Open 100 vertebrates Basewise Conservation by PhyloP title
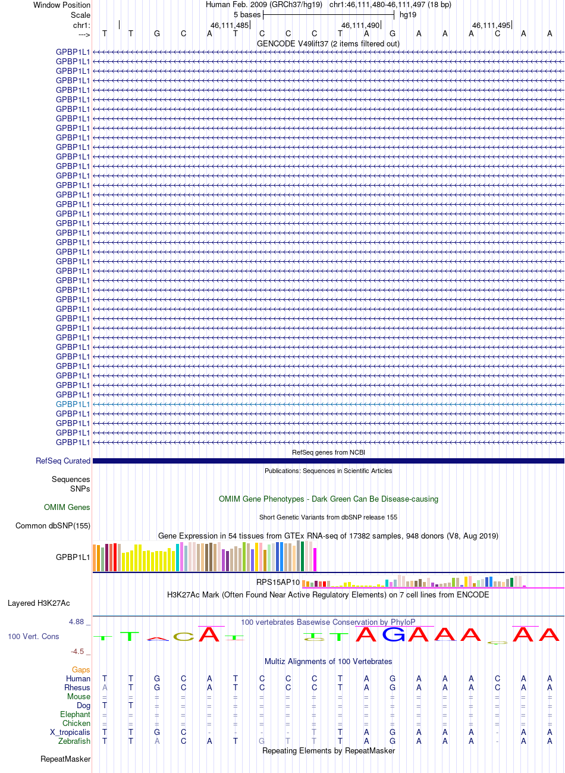565x773 pixels. 328,622
